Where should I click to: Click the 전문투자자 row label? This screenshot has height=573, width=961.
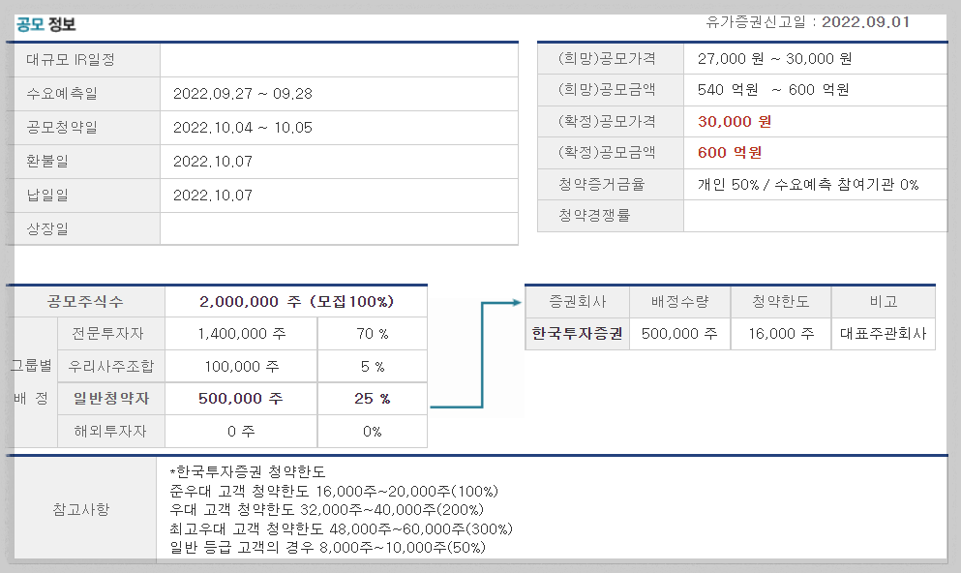[x=107, y=333]
